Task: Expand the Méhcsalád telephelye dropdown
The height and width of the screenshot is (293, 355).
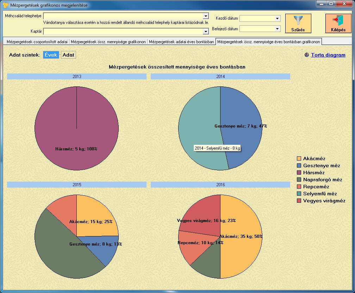Action: coord(206,16)
